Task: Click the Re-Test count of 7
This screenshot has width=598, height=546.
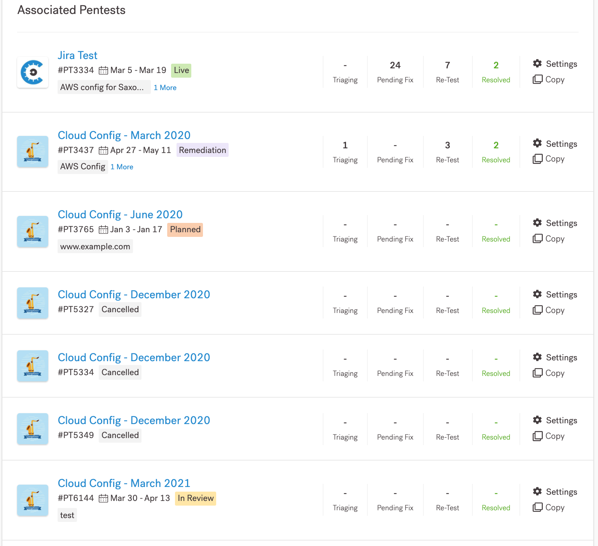Action: 448,65
